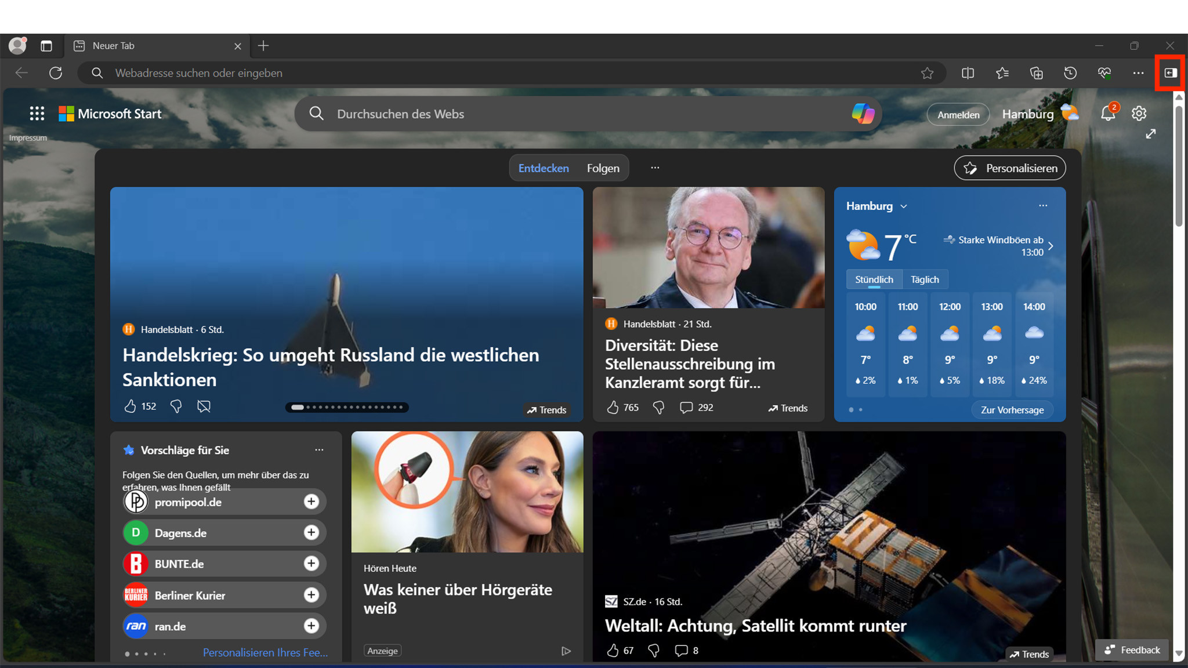Like the Handelskrieg article
Image resolution: width=1188 pixels, height=668 pixels.
[x=131, y=406]
